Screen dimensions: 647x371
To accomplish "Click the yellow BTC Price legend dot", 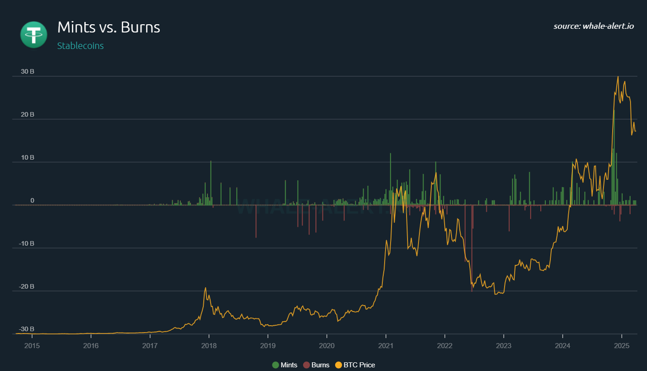I will [x=337, y=365].
